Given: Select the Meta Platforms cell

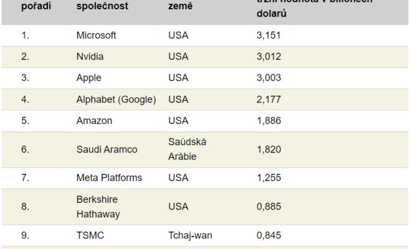Looking at the screenshot, I should [109, 177].
